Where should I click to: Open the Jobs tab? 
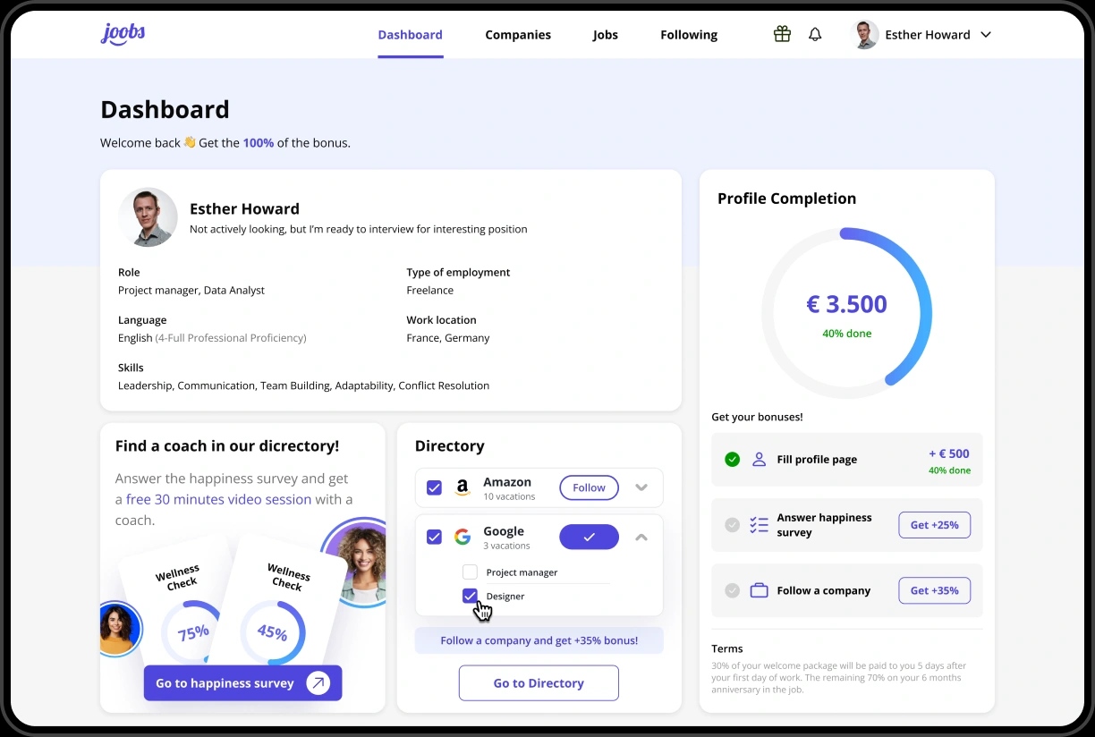pyautogui.click(x=606, y=35)
